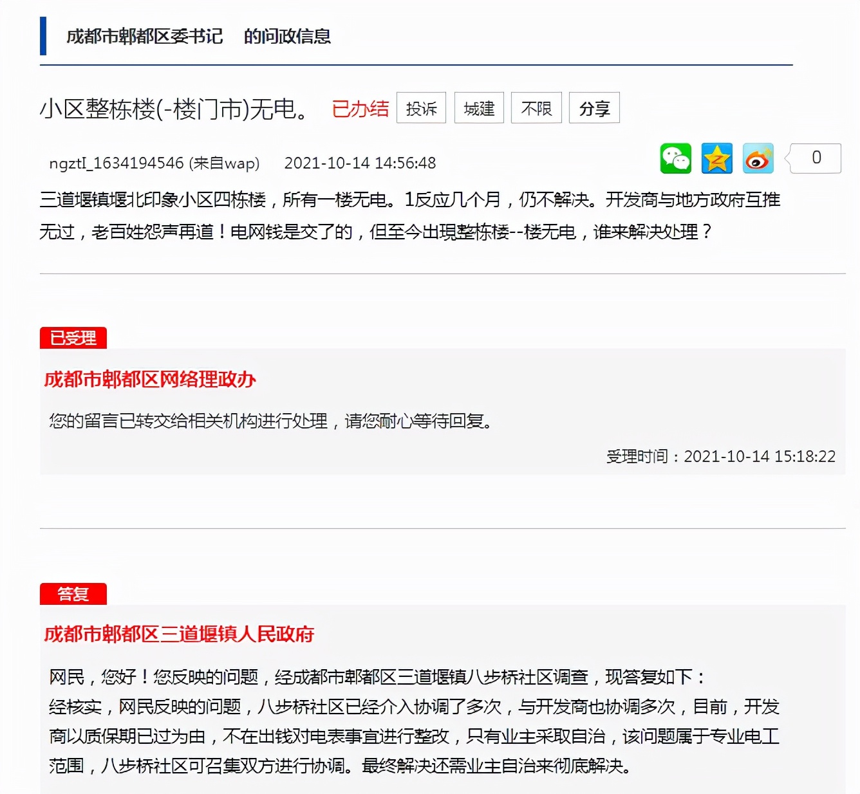Click the blue accent bar beside the header
This screenshot has height=794, width=860.
[43, 35]
